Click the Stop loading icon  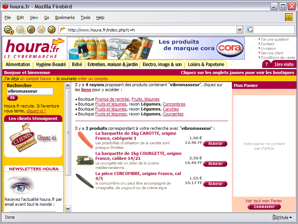click(x=41, y=30)
